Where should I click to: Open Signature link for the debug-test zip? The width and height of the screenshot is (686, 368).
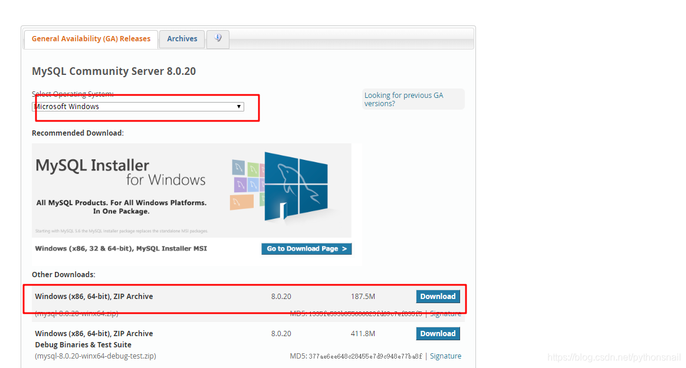445,356
